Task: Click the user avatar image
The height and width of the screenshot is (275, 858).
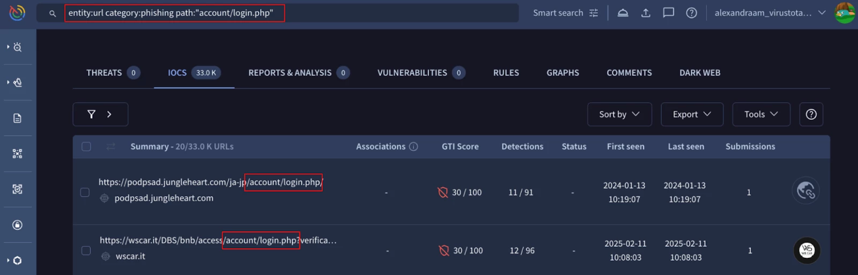Action: [845, 13]
